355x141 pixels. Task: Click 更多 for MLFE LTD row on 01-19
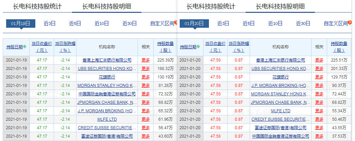(146, 119)
